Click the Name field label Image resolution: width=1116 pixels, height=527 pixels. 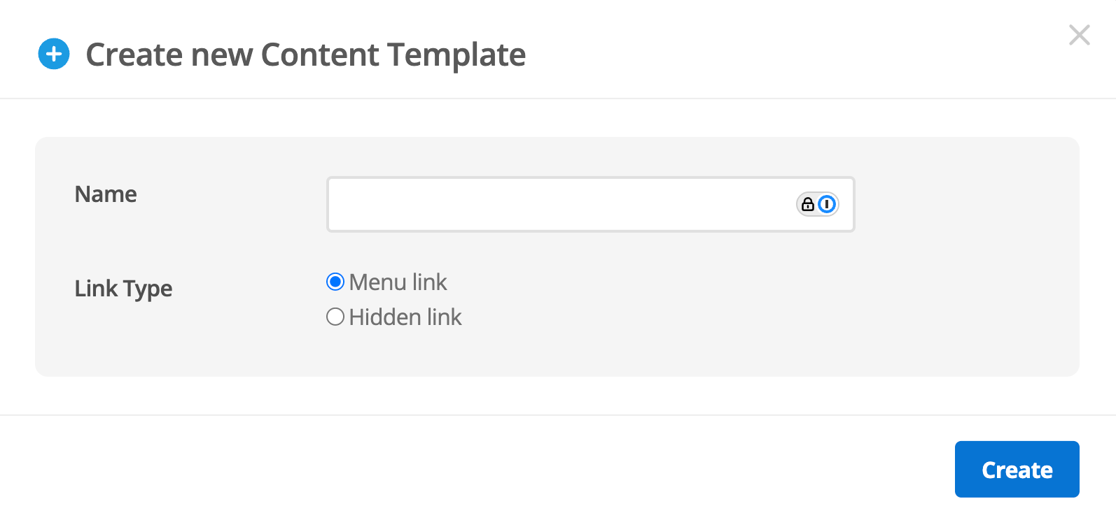tap(105, 194)
